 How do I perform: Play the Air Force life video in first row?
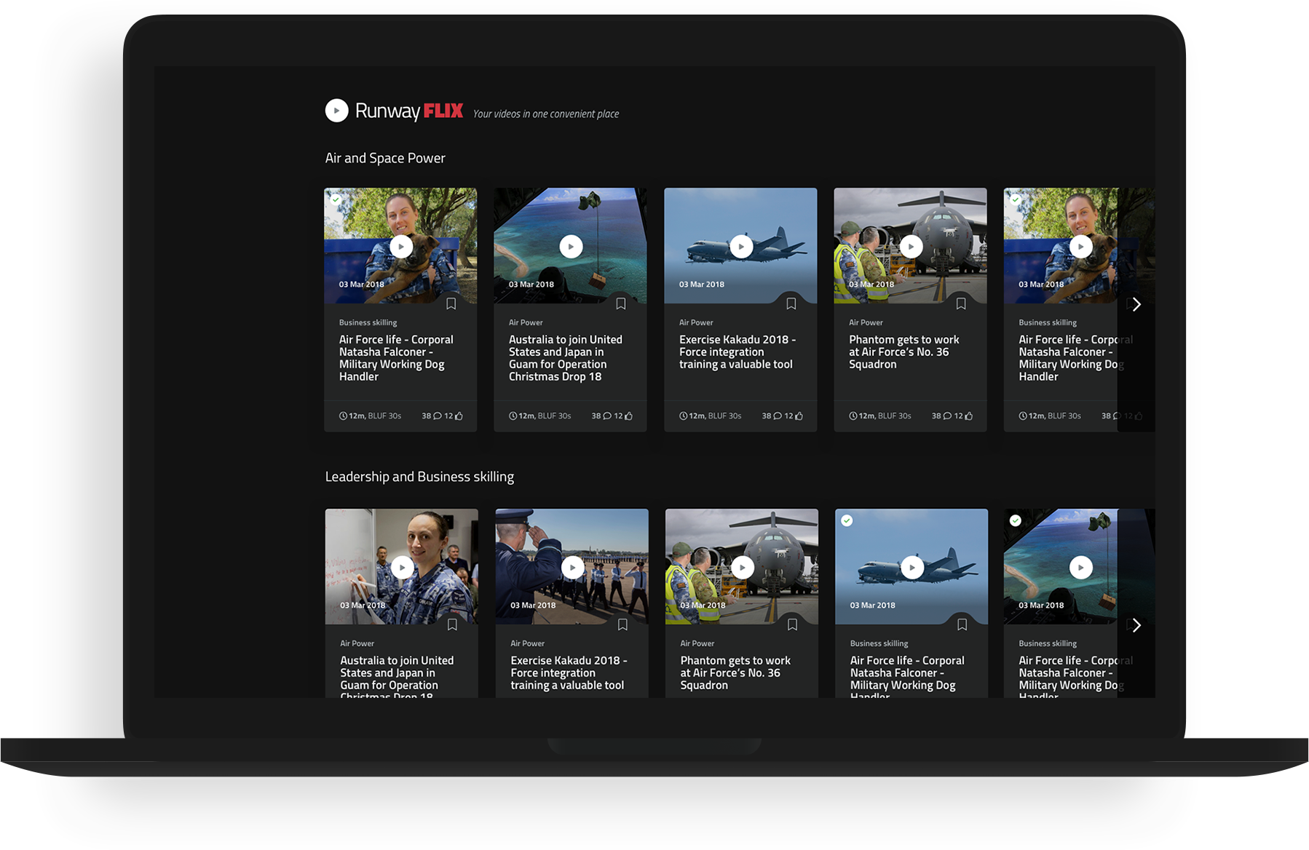pos(401,247)
